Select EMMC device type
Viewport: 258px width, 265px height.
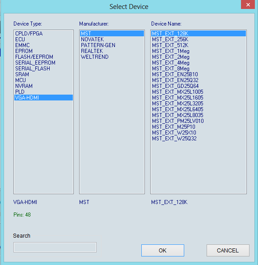pyautogui.click(x=43, y=45)
